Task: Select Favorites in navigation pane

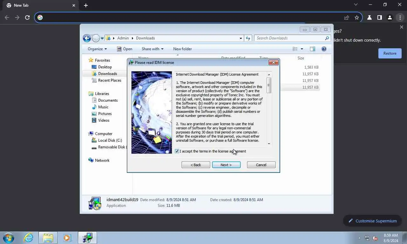Action: (x=102, y=60)
